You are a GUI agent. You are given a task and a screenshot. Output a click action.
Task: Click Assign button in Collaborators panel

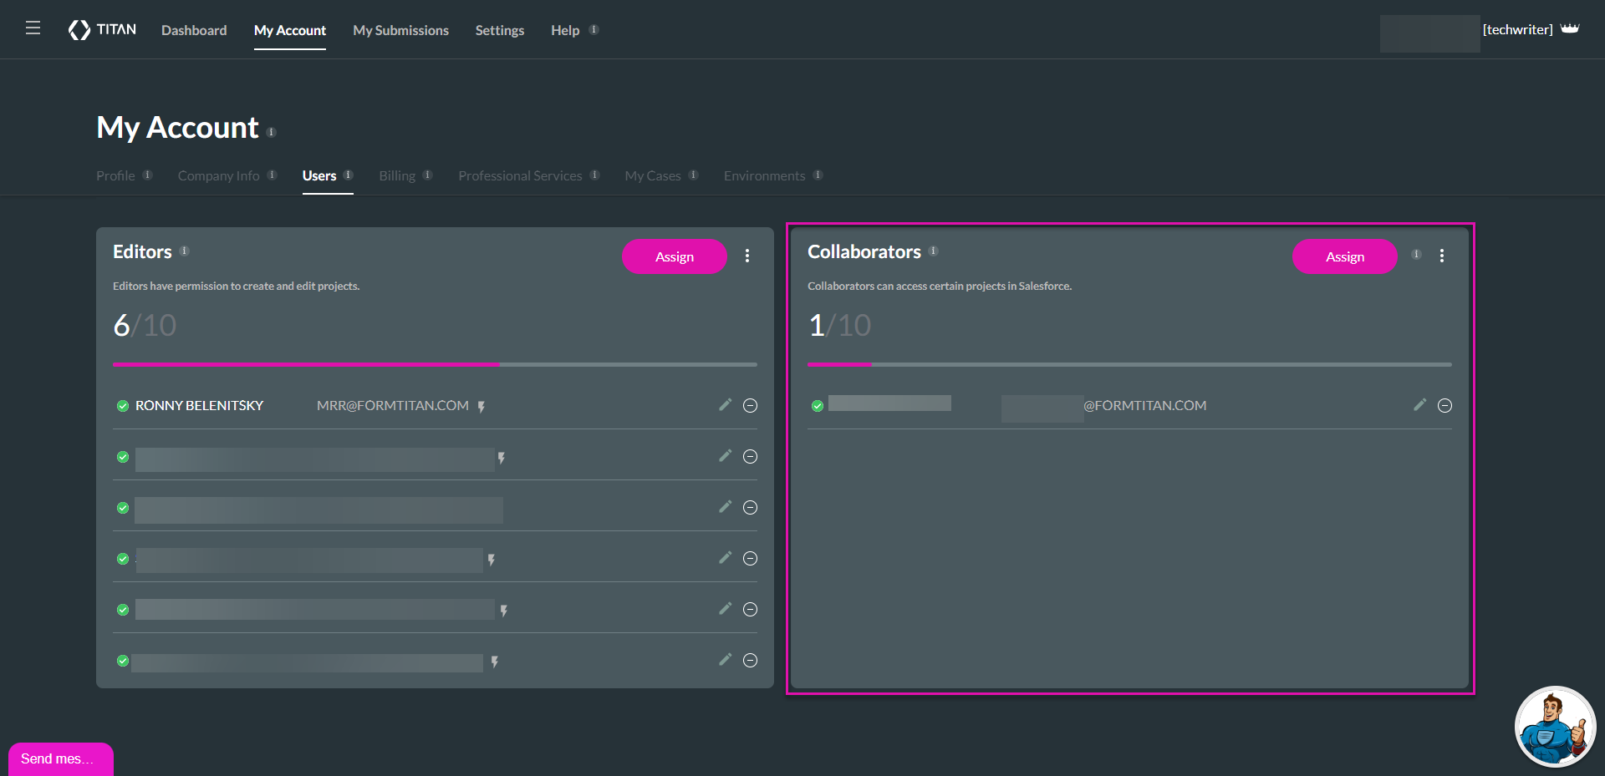[1345, 256]
